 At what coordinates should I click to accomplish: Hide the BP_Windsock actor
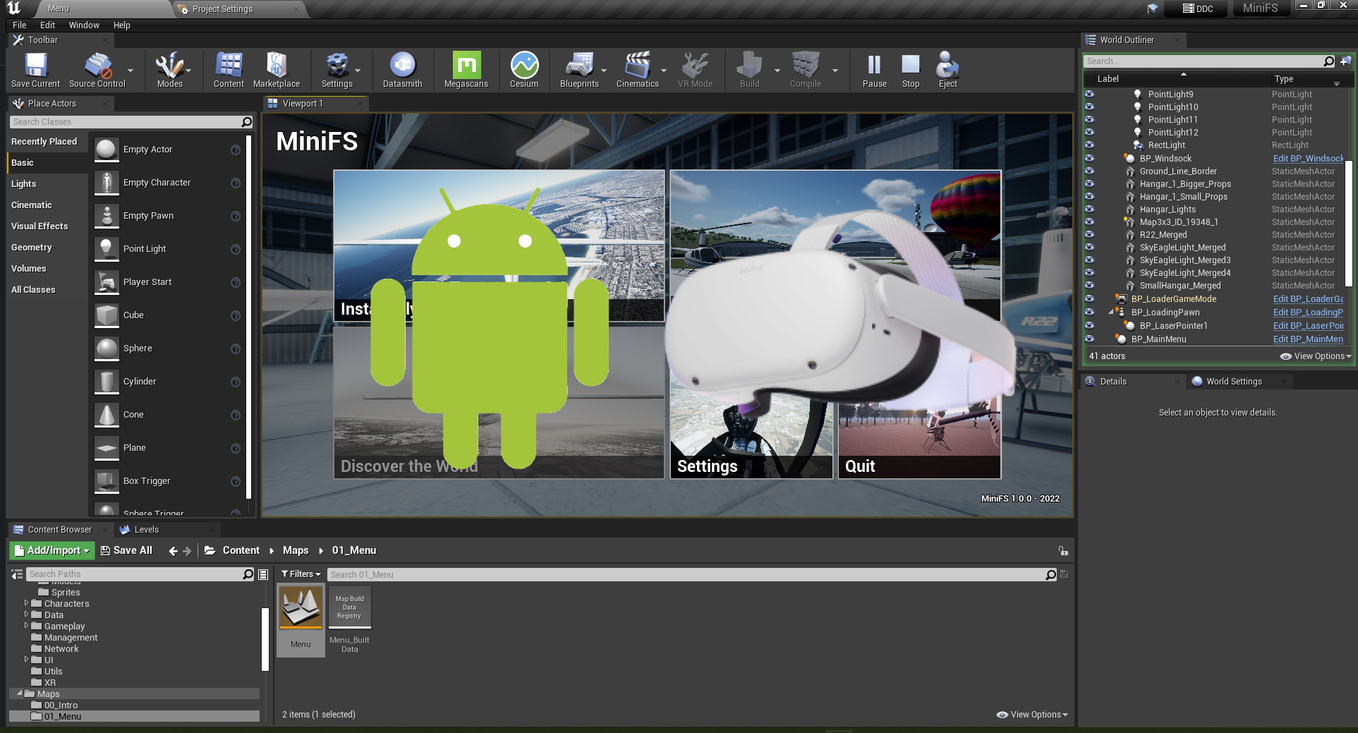click(1089, 158)
